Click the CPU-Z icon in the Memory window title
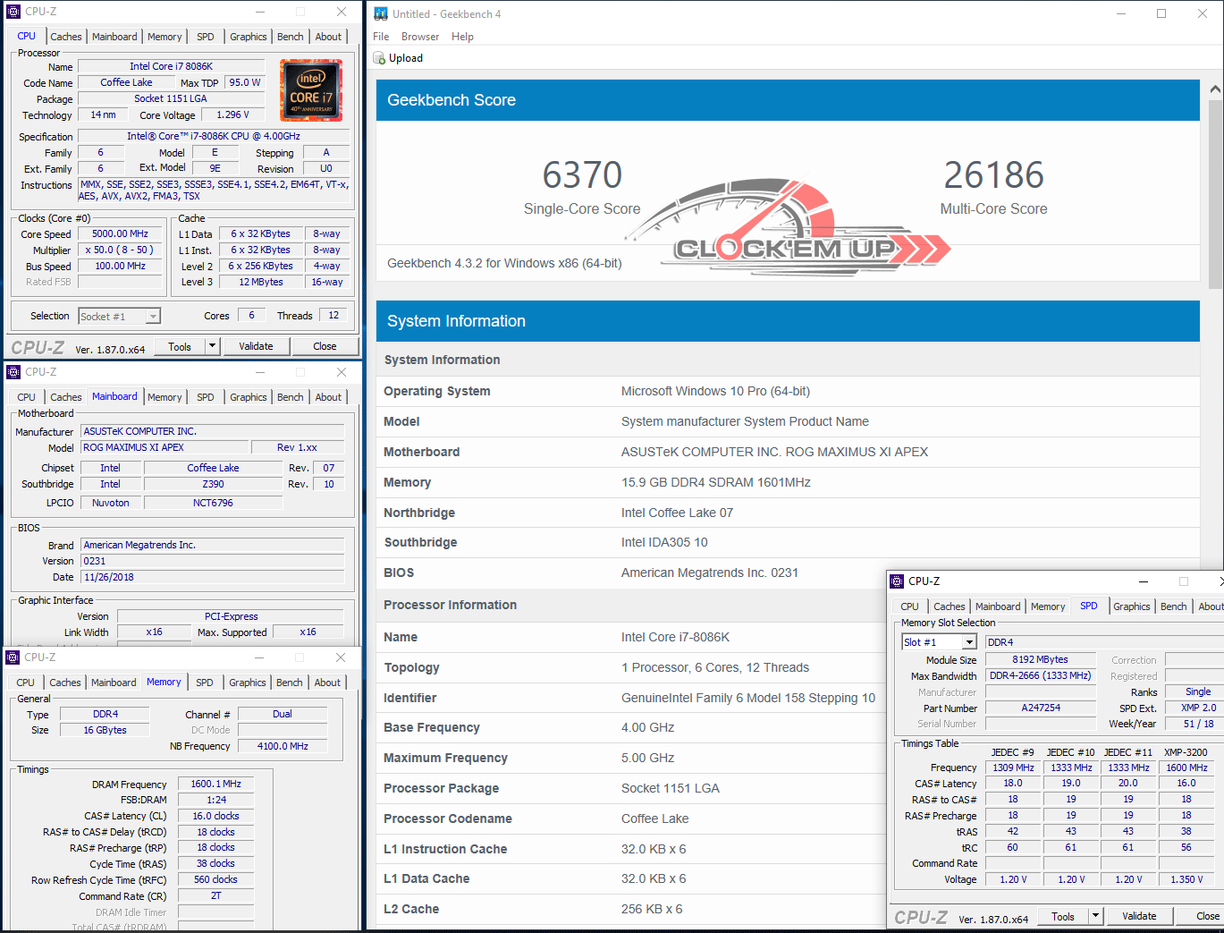This screenshot has height=933, width=1224. coord(13,657)
